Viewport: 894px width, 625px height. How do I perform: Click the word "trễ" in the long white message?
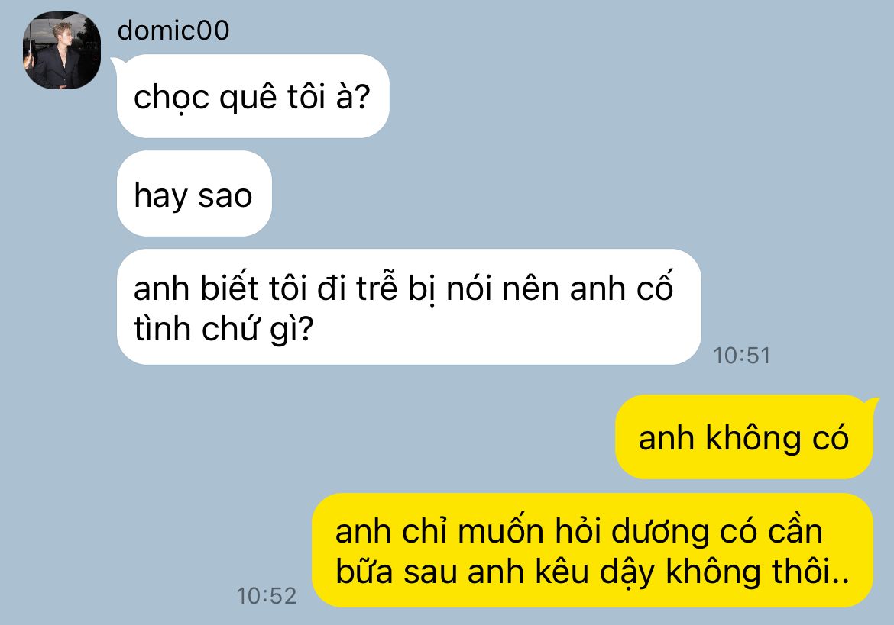pyautogui.click(x=377, y=286)
